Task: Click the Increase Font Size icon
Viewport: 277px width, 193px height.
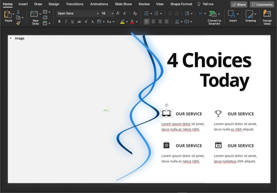Action: pos(118,13)
